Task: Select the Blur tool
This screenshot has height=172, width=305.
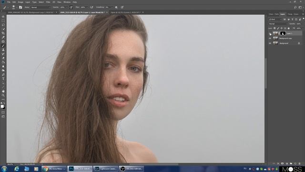Action: [x=3, y=66]
